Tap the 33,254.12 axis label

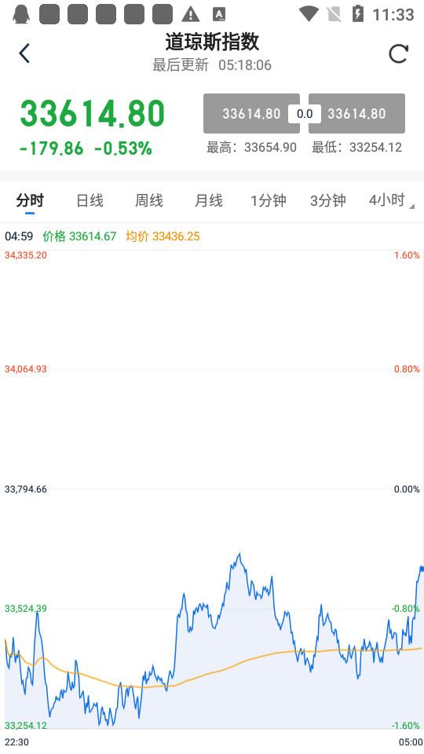tap(26, 725)
